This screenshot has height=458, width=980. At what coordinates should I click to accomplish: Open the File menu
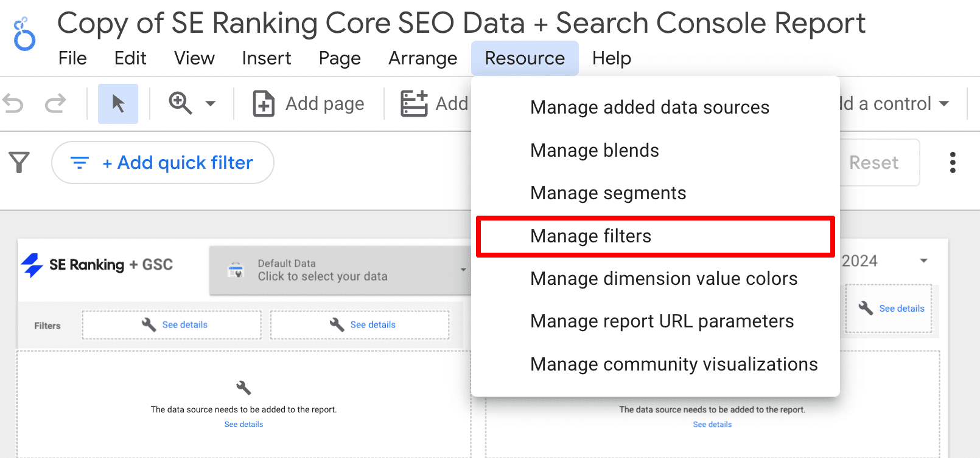click(x=72, y=58)
